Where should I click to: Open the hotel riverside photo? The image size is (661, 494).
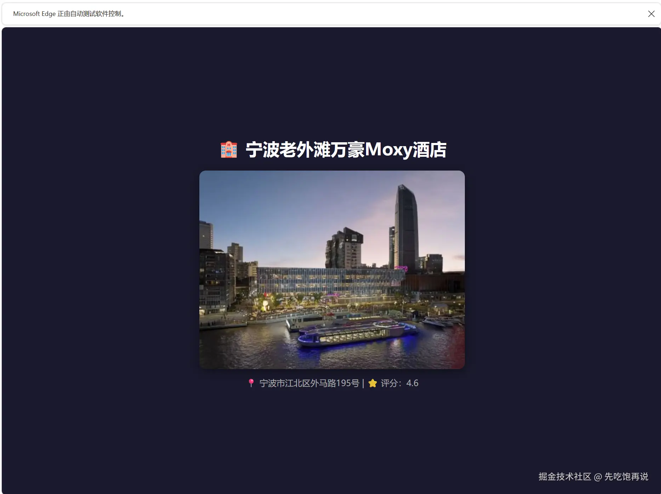[332, 270]
